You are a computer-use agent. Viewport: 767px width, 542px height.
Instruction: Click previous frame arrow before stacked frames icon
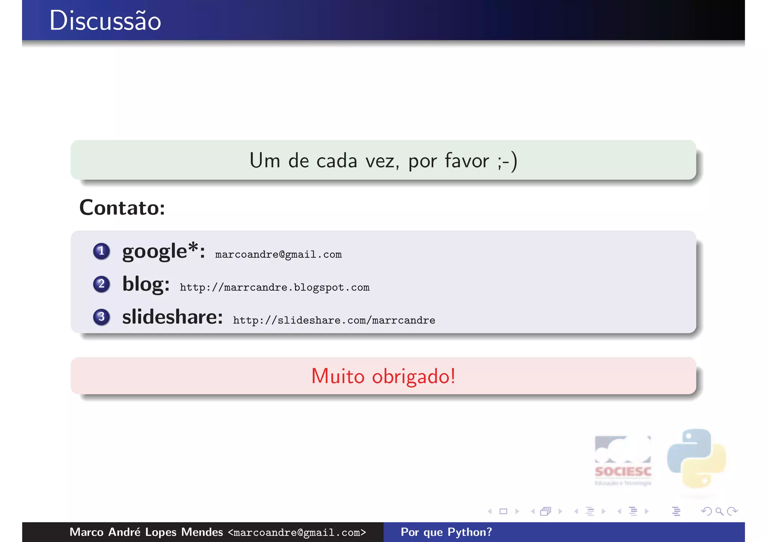point(533,511)
